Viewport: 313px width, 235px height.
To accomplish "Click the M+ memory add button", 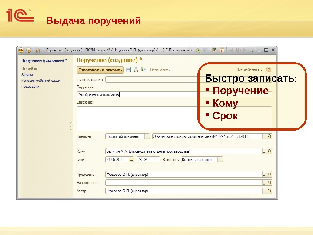I will [x=238, y=50].
